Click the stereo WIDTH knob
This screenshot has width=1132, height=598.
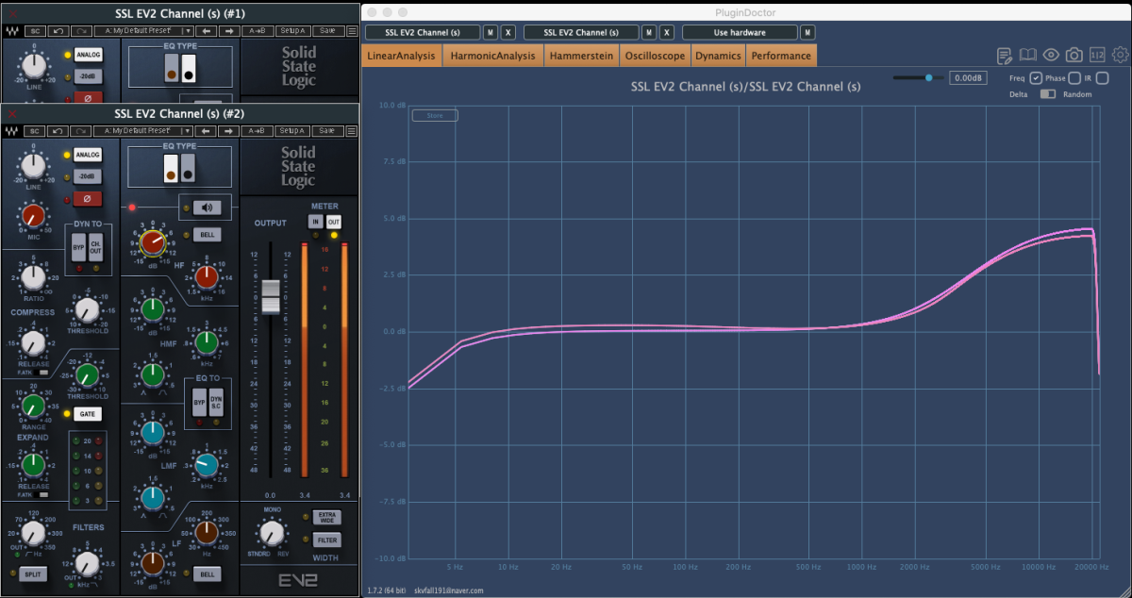click(x=272, y=534)
